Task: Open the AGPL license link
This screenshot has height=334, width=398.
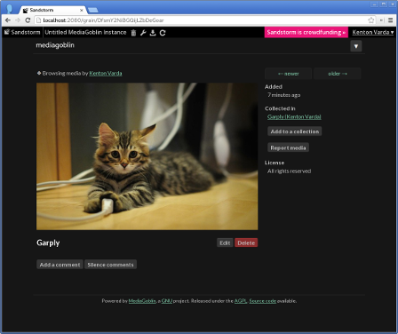Action: [241, 301]
